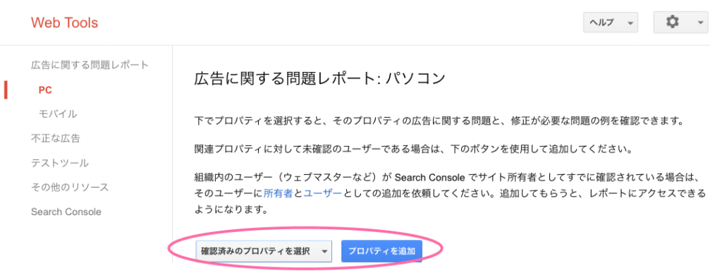Open the モバイル report in sidebar
Screen dimensions: 722x273
coord(58,114)
